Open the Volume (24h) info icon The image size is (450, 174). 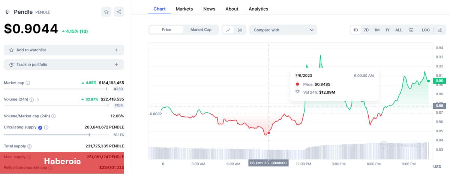(31, 99)
